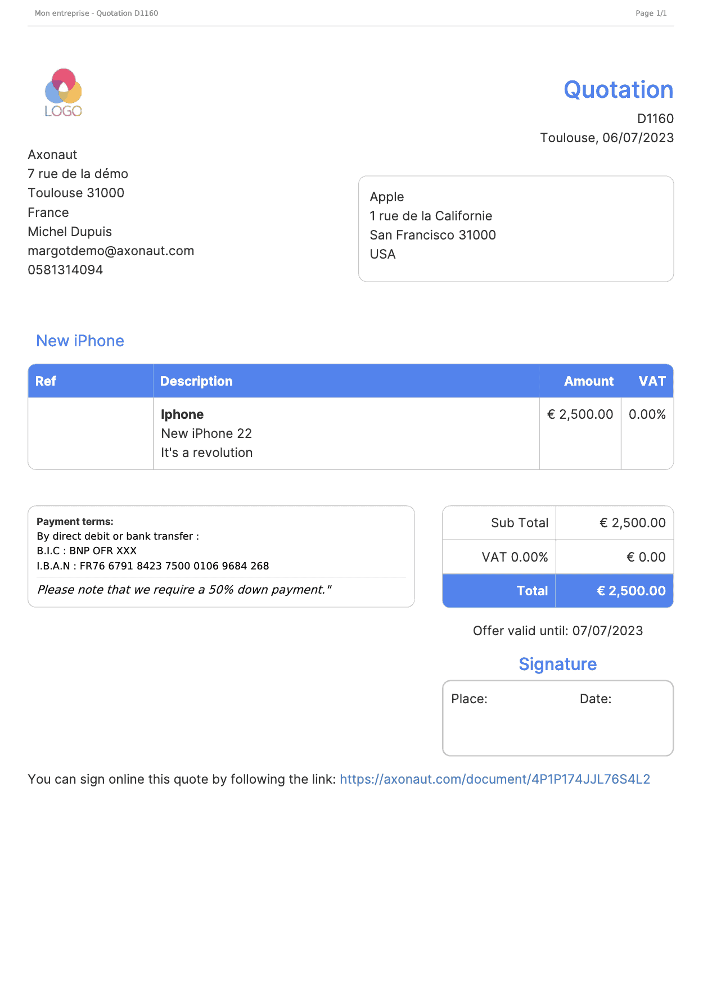Open the axonaut.com online signing link

tap(494, 779)
